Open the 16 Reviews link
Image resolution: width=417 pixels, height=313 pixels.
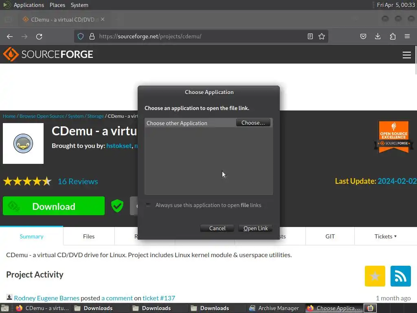pos(78,181)
